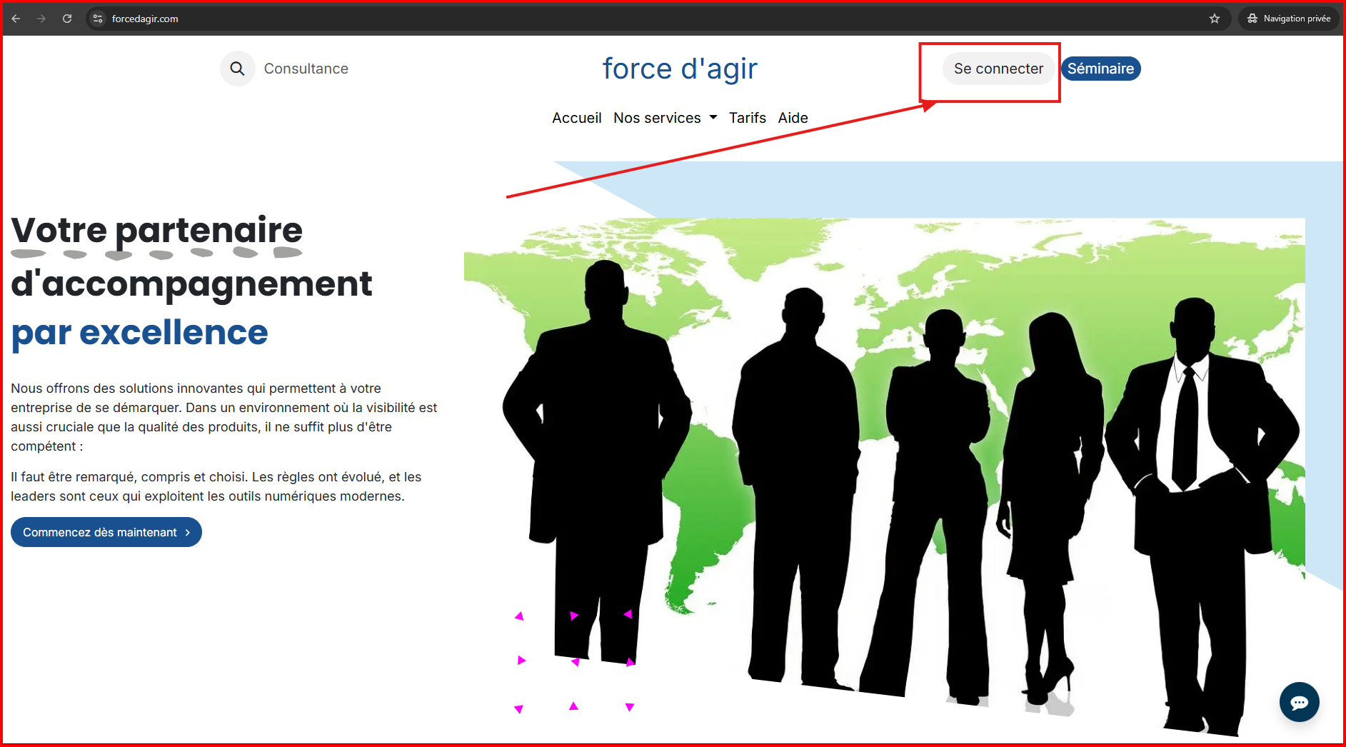Open the Aide menu item
1346x747 pixels.
[x=793, y=118]
